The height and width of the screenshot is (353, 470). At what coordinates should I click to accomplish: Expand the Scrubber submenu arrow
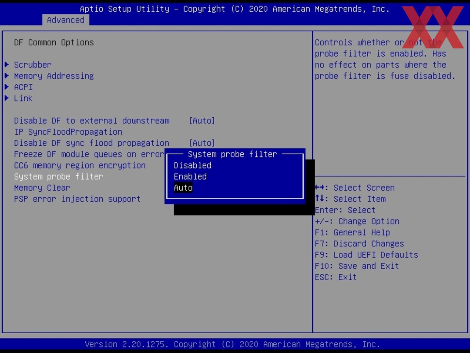pos(7,64)
